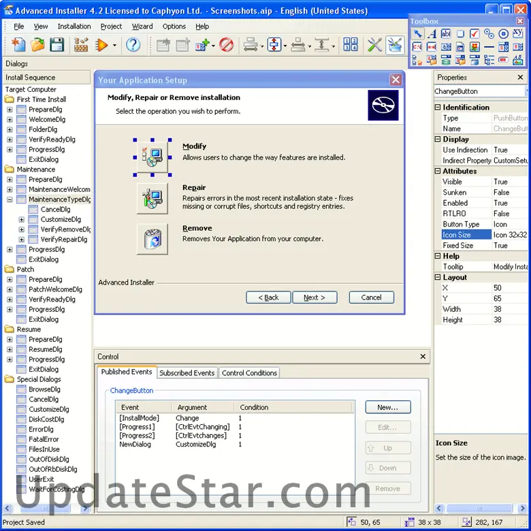Collapse the Display properties section
Screen dimensions: 531x531
(x=438, y=139)
